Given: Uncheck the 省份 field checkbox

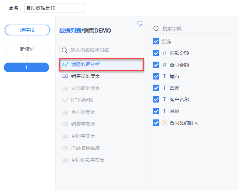Looking at the screenshot, I should [x=156, y=111].
